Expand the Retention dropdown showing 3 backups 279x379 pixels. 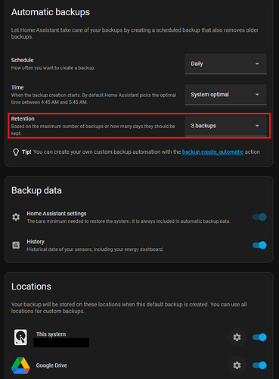pyautogui.click(x=225, y=126)
